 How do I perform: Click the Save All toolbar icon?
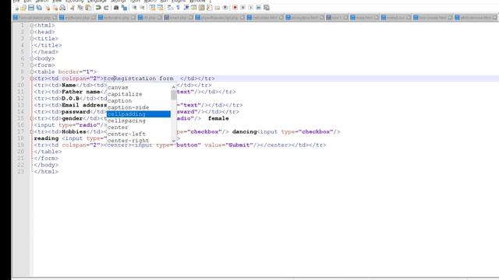click(39, 8)
